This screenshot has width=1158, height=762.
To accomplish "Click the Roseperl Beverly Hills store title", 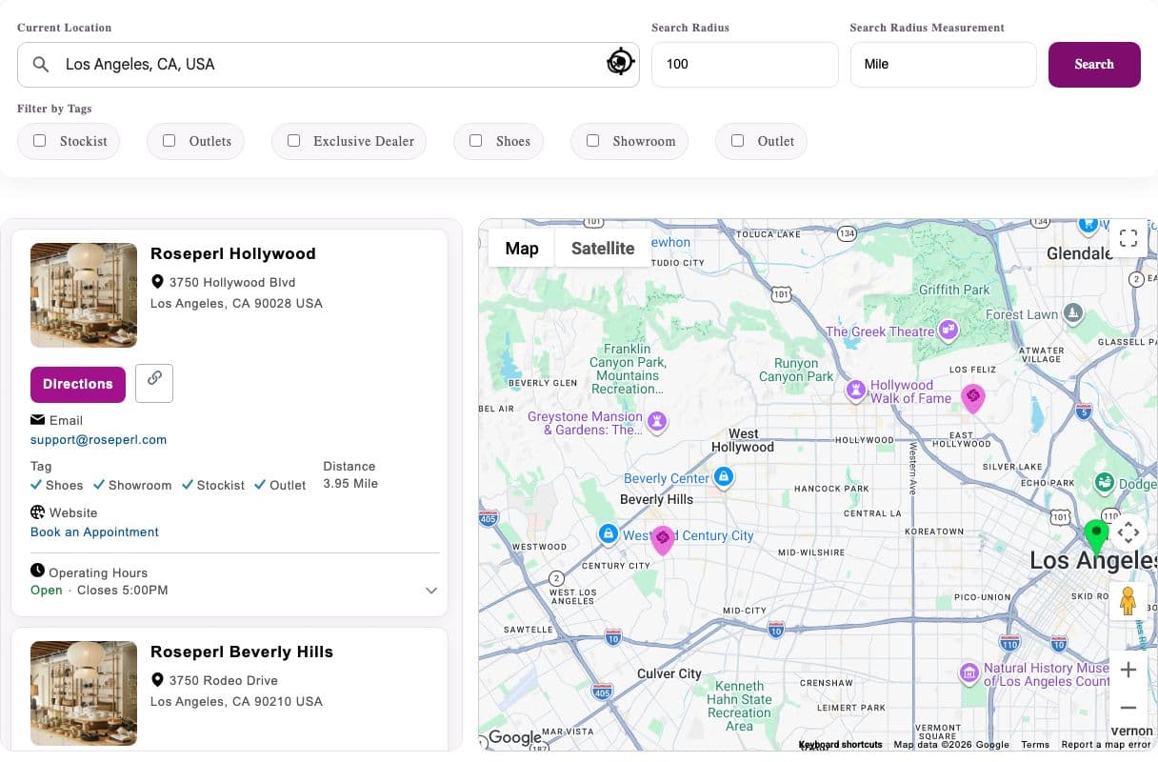I will [x=242, y=652].
